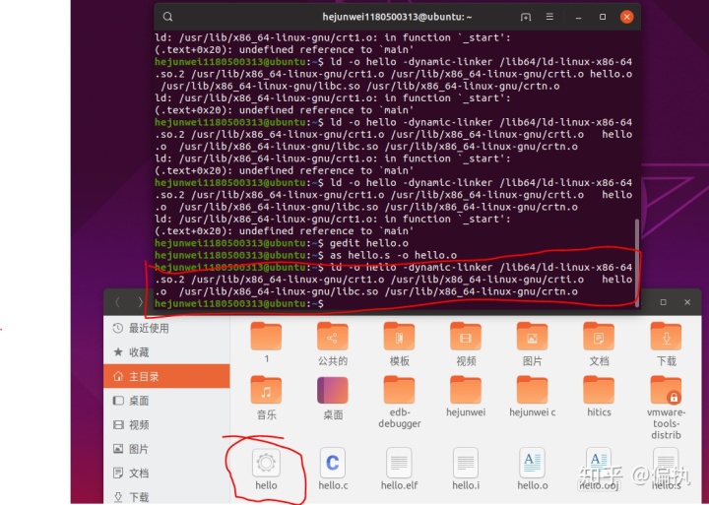Minimize the terminal window
The width and height of the screenshot is (709, 505).
[x=578, y=17]
